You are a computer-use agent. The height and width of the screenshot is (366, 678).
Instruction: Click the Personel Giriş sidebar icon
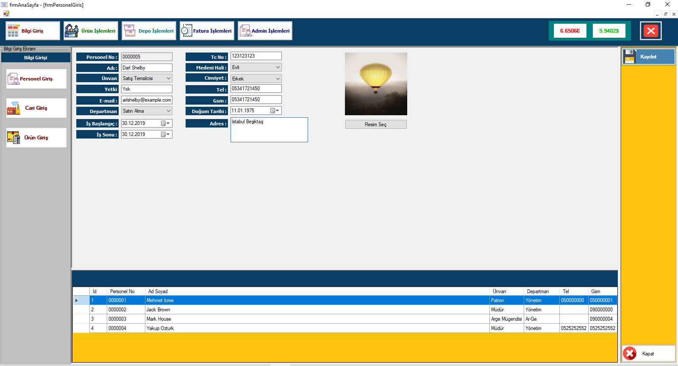point(14,79)
